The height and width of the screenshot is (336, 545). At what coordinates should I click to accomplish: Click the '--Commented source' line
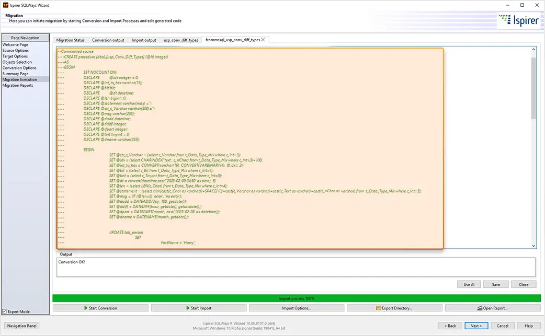click(76, 51)
